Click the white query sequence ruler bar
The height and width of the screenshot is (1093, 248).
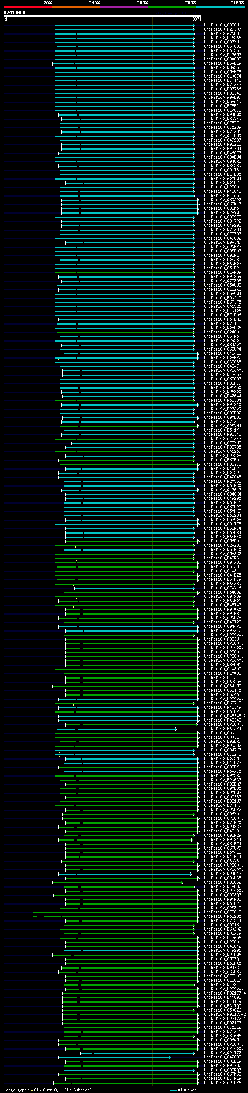click(102, 16)
